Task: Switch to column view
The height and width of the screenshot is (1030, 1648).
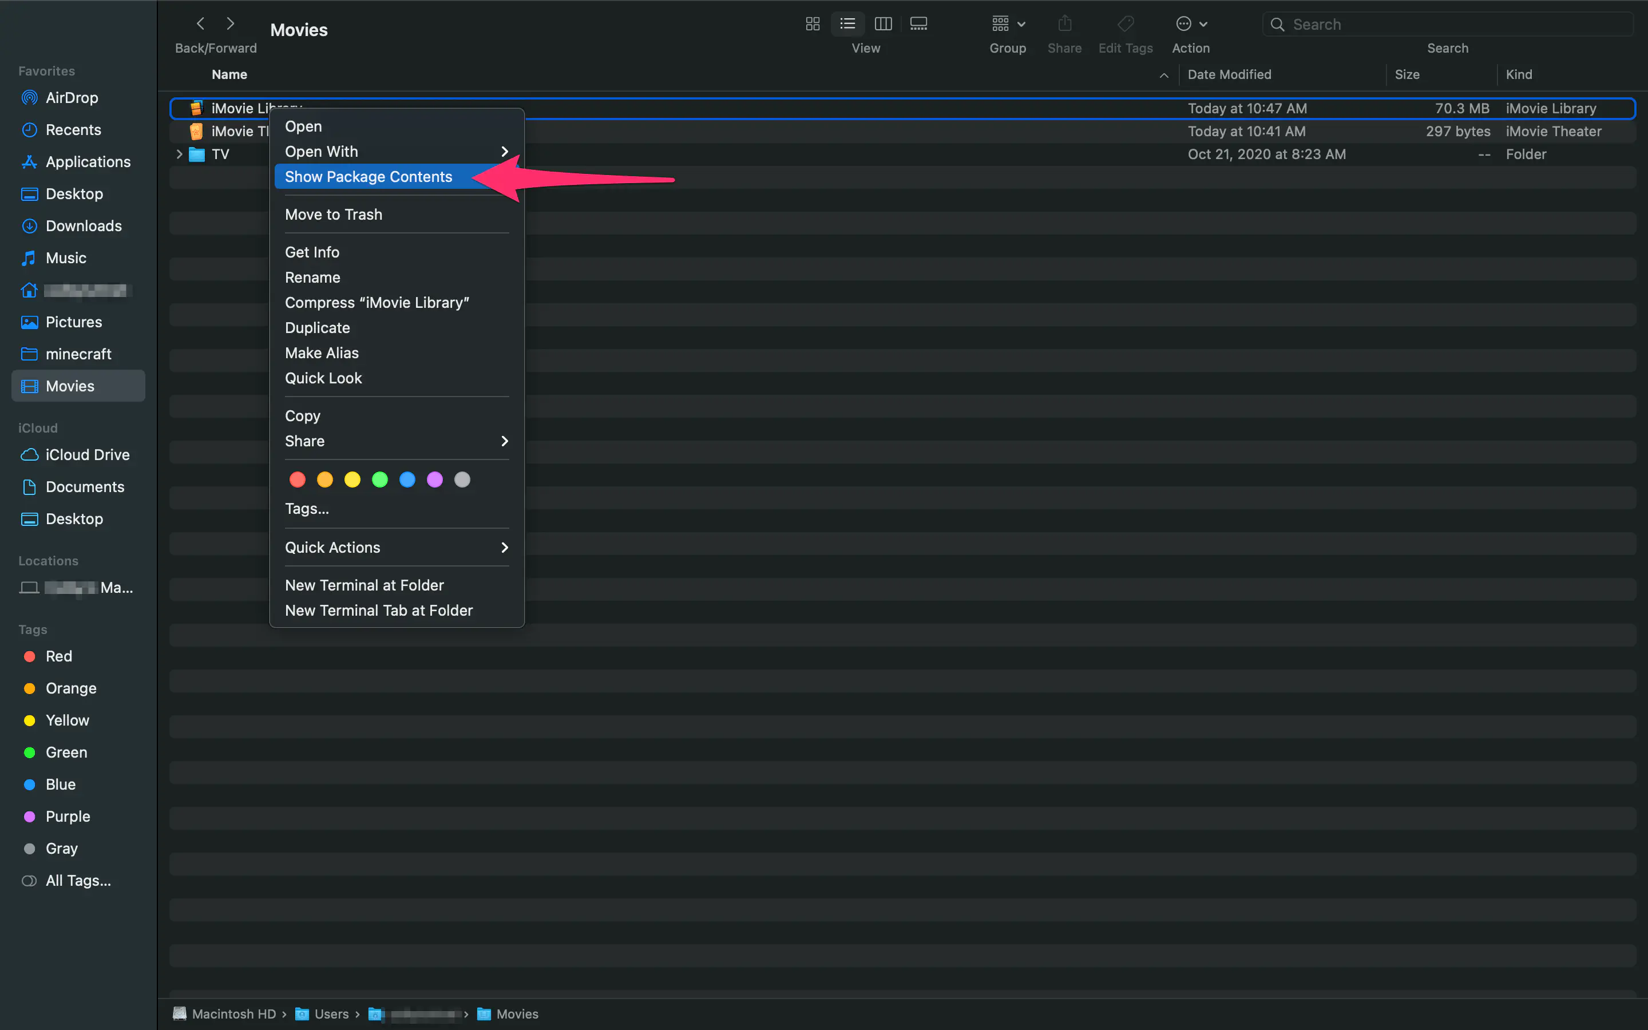Action: [x=884, y=24]
